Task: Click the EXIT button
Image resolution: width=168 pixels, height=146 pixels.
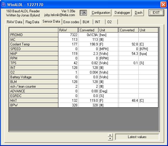Action: 156,13
